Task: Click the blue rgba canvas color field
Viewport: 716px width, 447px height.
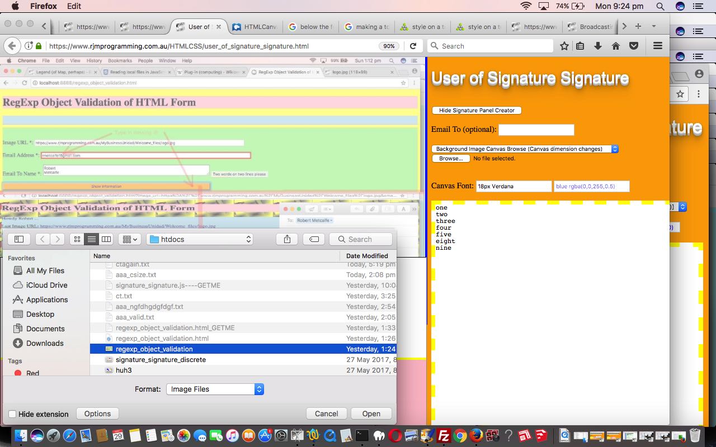Action: (x=591, y=186)
